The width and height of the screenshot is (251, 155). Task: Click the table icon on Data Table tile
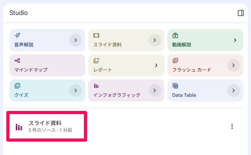pyautogui.click(x=175, y=86)
